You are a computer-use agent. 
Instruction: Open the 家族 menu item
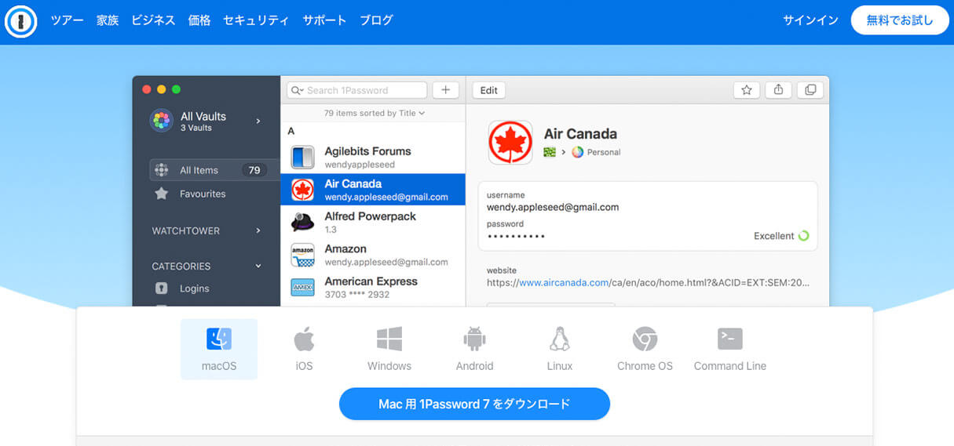[x=108, y=20]
